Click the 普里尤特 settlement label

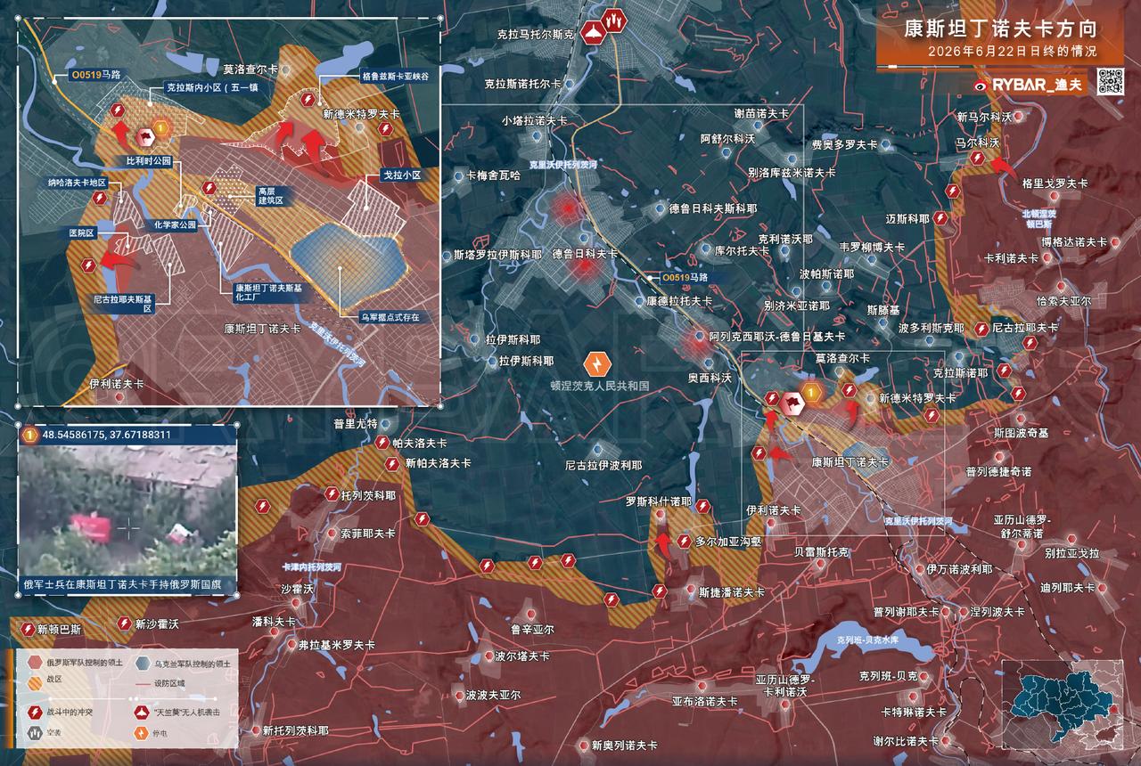[x=357, y=422]
